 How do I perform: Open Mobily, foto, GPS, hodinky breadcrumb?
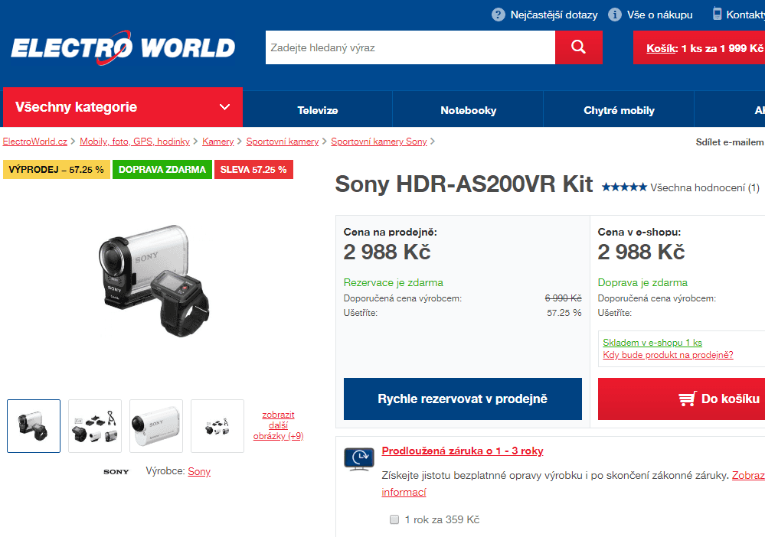135,142
